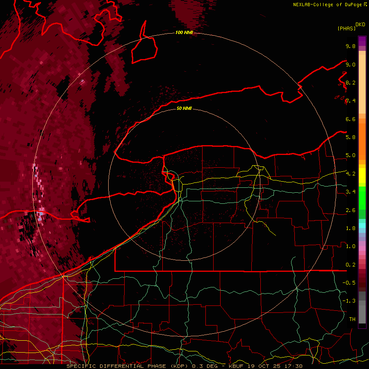Click the TH threshold label on scale
This screenshot has width=369, height=369.
click(352, 319)
